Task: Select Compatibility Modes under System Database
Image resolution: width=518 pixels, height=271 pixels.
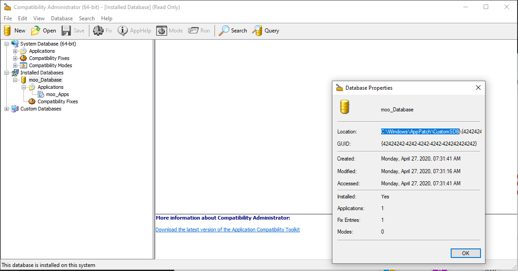Action: [50, 65]
